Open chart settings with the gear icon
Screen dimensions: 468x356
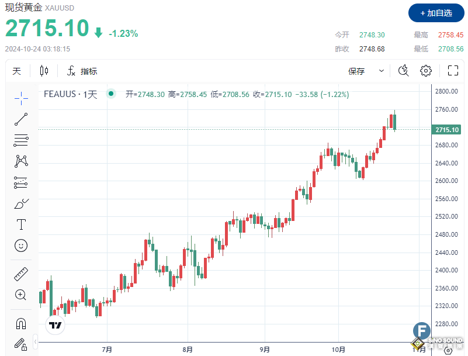click(426, 70)
